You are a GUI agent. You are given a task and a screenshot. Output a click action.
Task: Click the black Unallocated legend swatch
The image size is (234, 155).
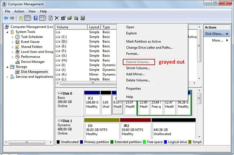point(58,142)
